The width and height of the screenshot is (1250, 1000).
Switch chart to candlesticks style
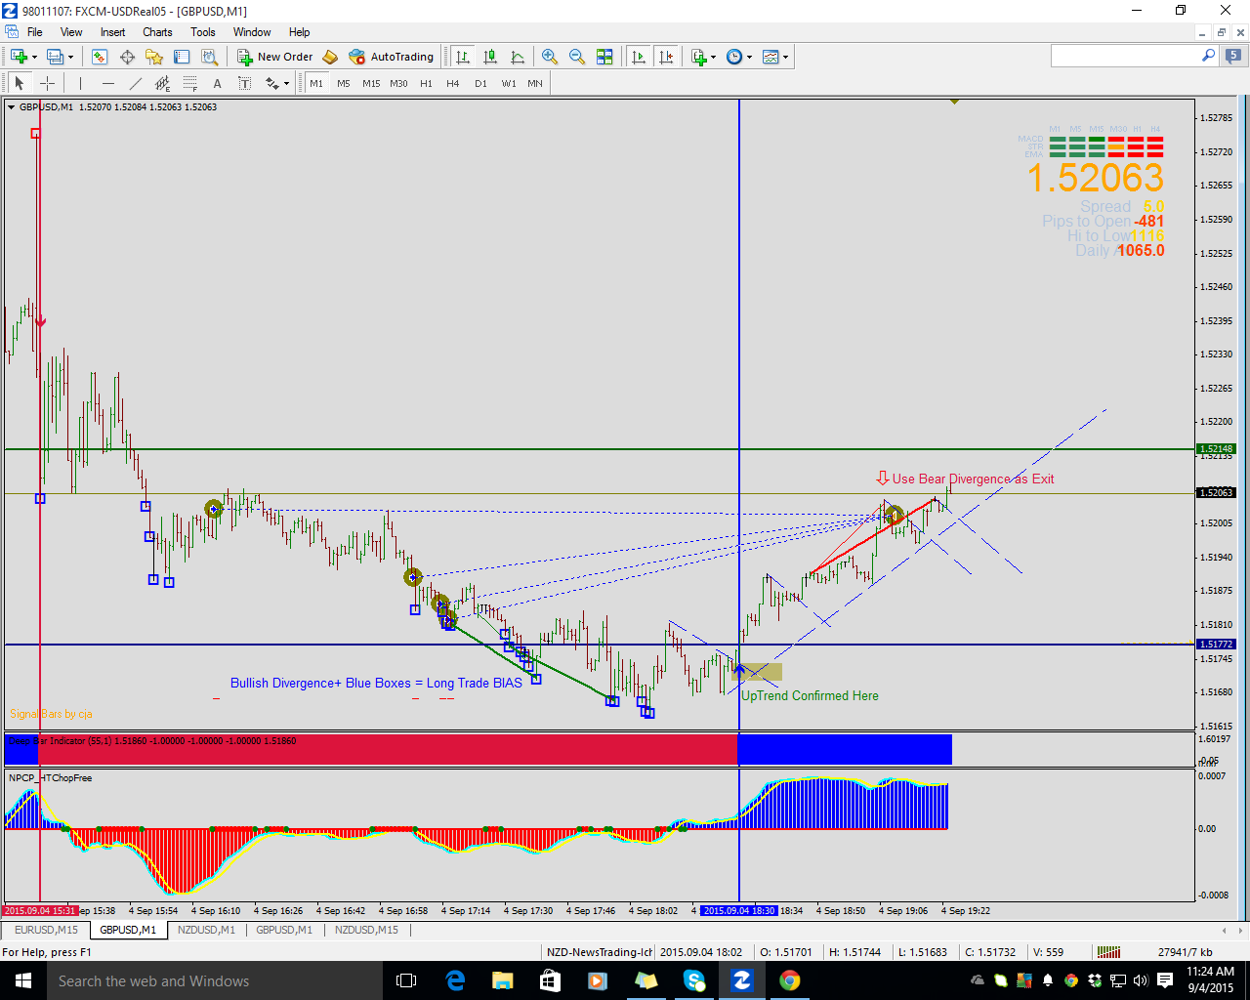tap(490, 57)
